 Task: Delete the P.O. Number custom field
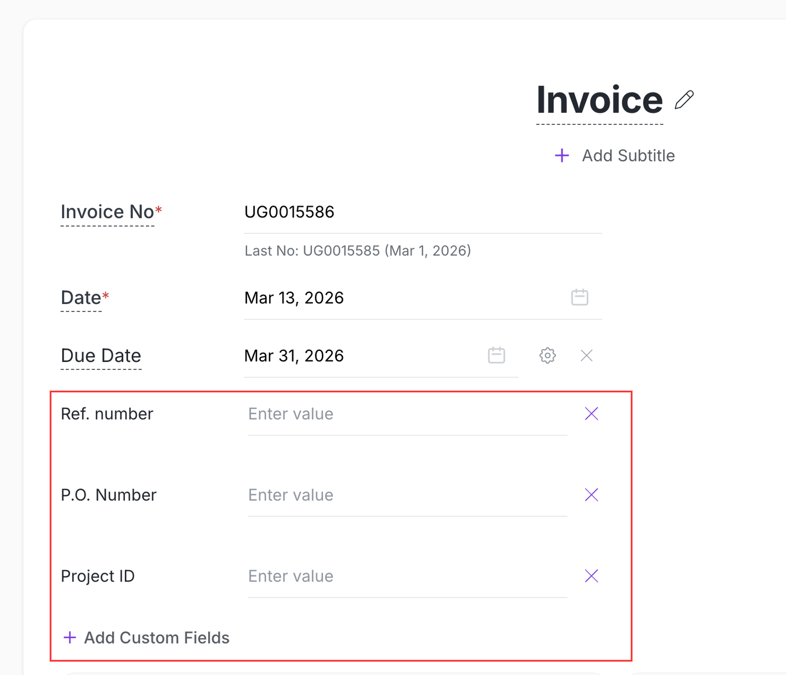coord(591,495)
